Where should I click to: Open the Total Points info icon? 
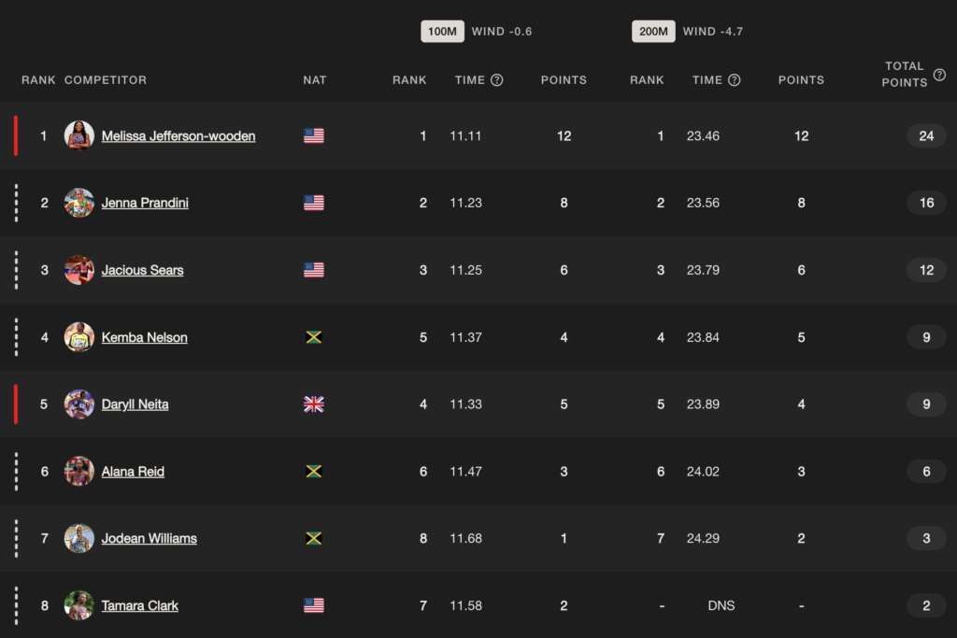(940, 75)
